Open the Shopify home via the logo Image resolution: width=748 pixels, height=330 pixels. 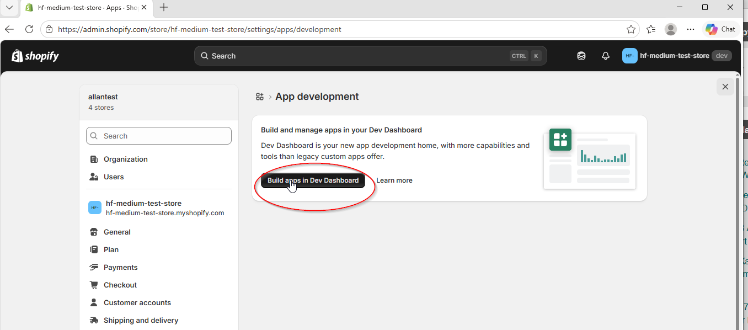tap(34, 55)
